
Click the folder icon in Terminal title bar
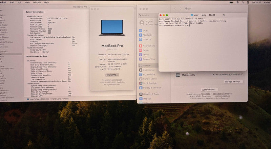click(x=192, y=15)
